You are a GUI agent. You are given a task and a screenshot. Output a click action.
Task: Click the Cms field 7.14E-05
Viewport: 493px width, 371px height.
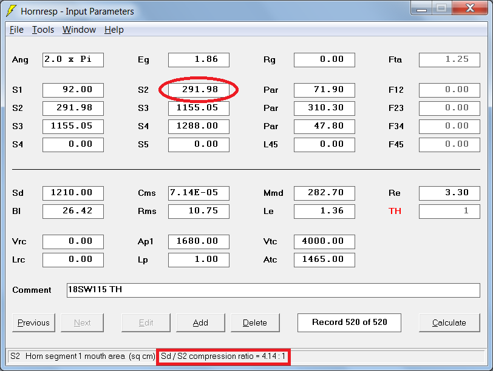tap(199, 193)
